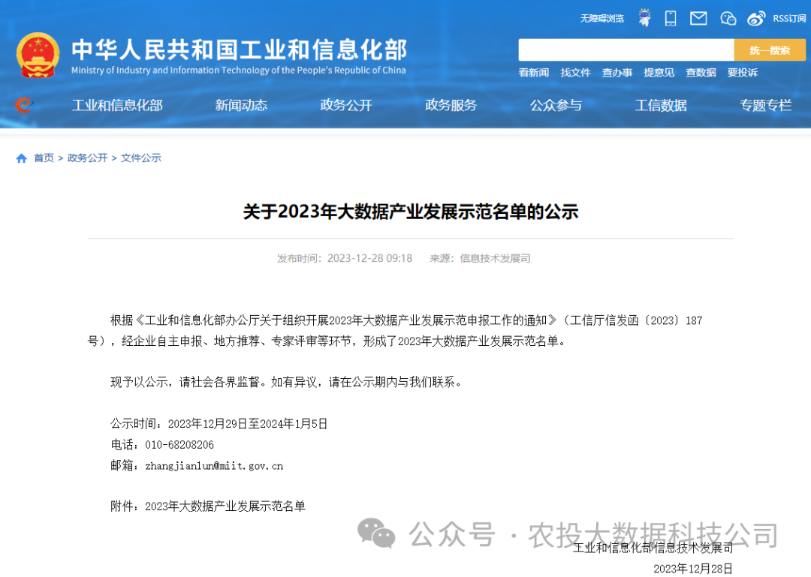Open the mobile version phone icon
Viewport: 811px width, 577px height.
[671, 18]
